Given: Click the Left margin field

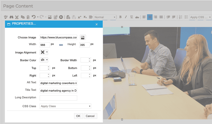Looking at the screenshot, I should click(x=86, y=75).
